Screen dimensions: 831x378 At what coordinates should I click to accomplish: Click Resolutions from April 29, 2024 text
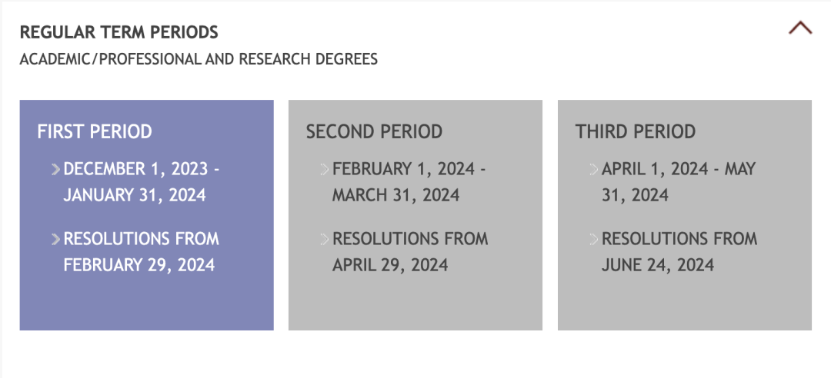(x=410, y=251)
